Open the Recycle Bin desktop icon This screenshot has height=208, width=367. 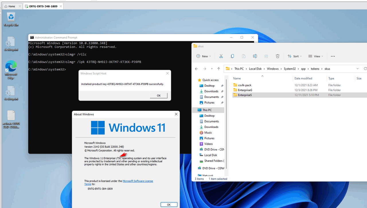point(11,19)
